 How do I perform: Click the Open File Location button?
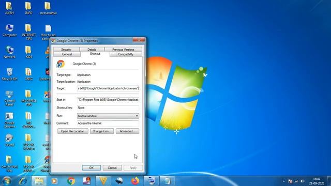point(72,131)
